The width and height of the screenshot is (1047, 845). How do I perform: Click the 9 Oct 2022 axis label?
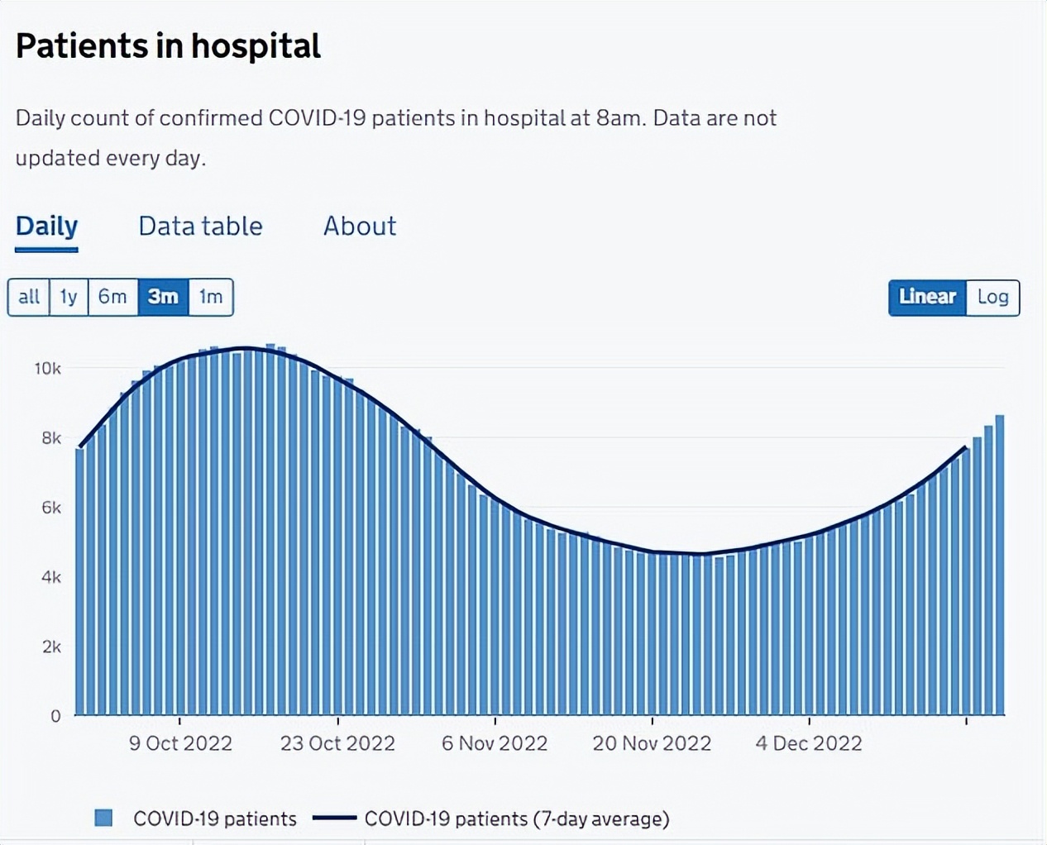click(180, 743)
